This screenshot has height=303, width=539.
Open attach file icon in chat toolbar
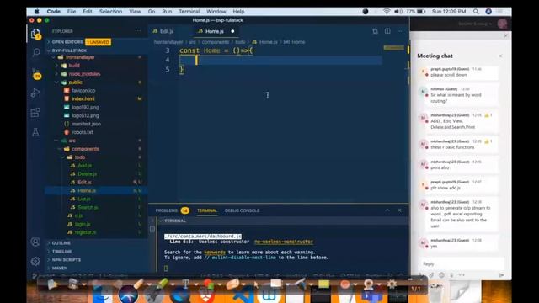[431, 275]
